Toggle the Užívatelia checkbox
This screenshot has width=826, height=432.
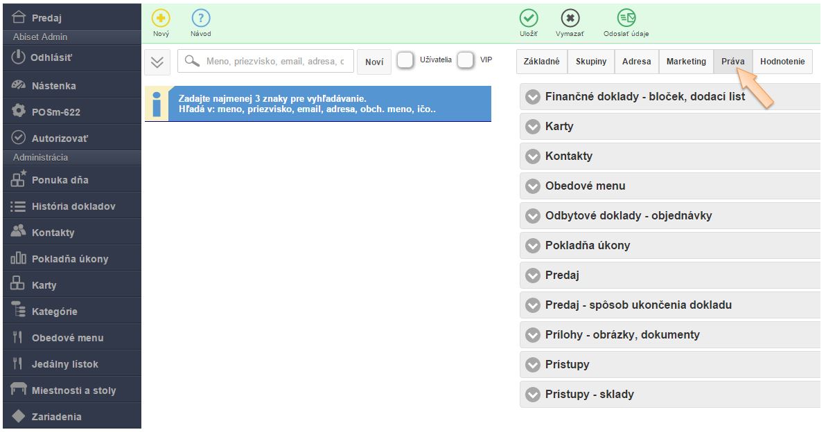coord(405,61)
